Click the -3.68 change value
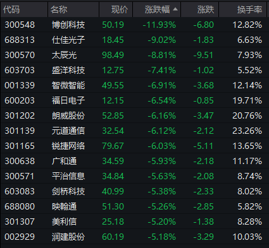 click(x=204, y=85)
